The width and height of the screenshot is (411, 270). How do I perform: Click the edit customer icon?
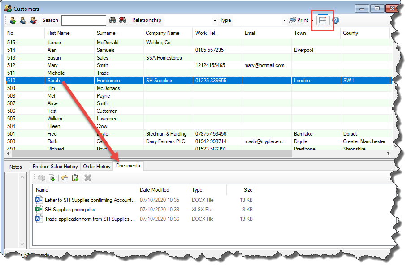point(23,20)
